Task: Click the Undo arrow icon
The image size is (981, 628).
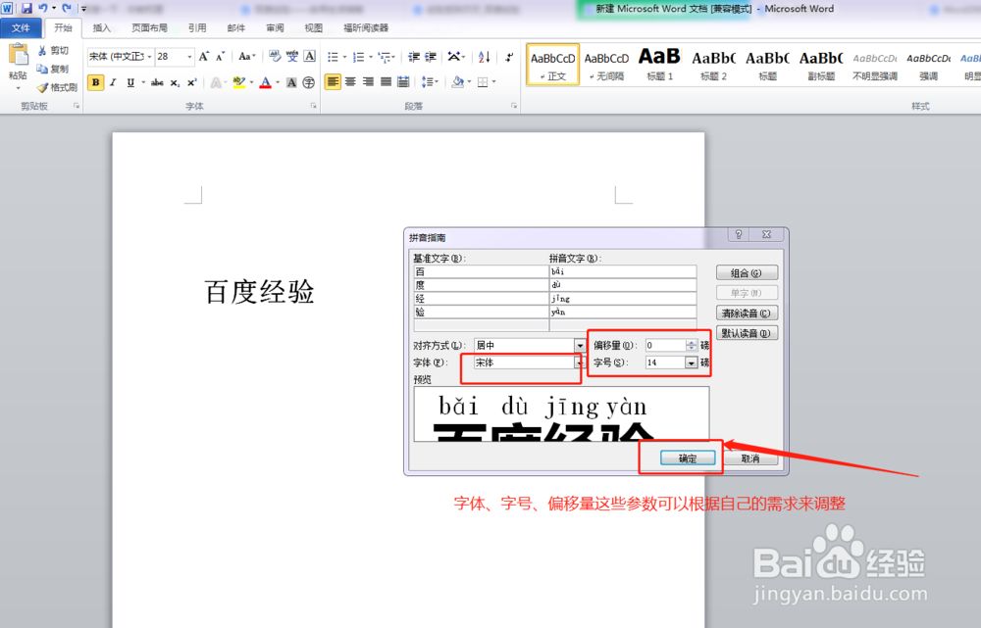Action: (42, 8)
